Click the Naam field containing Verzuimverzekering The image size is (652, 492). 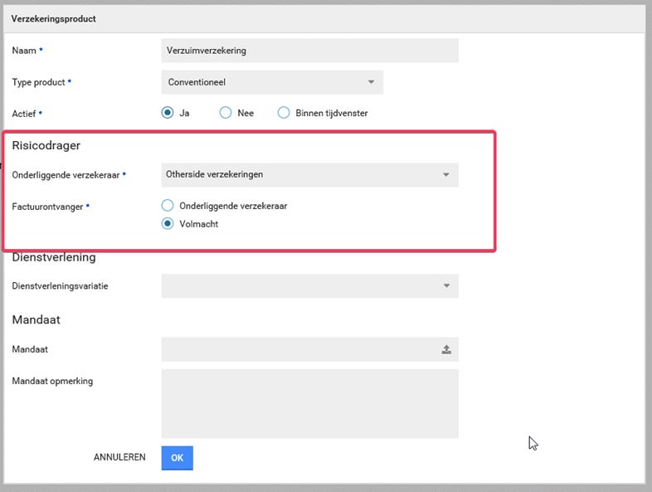(x=309, y=51)
